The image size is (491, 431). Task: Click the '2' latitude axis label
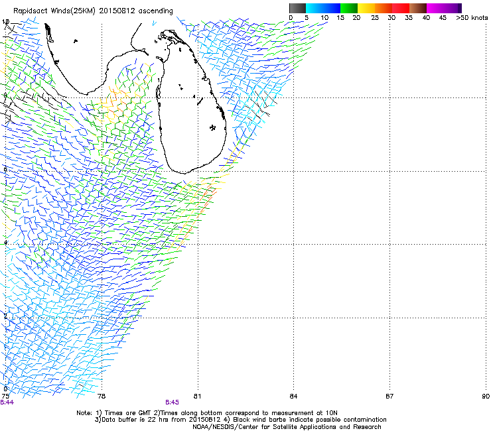(5, 316)
